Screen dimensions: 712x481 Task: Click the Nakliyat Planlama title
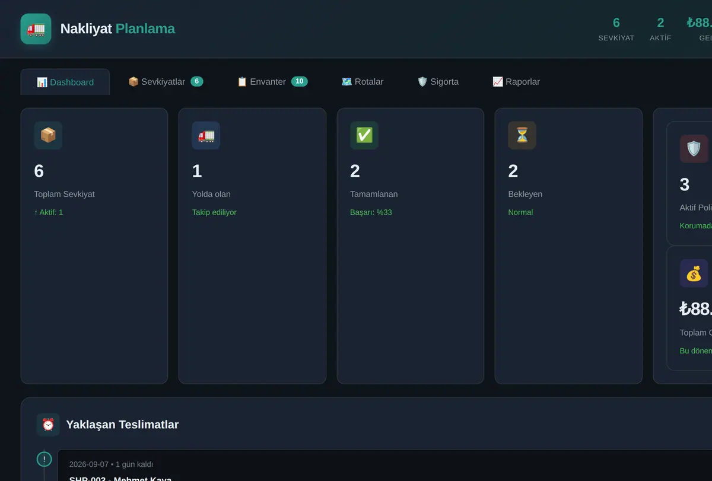point(117,28)
